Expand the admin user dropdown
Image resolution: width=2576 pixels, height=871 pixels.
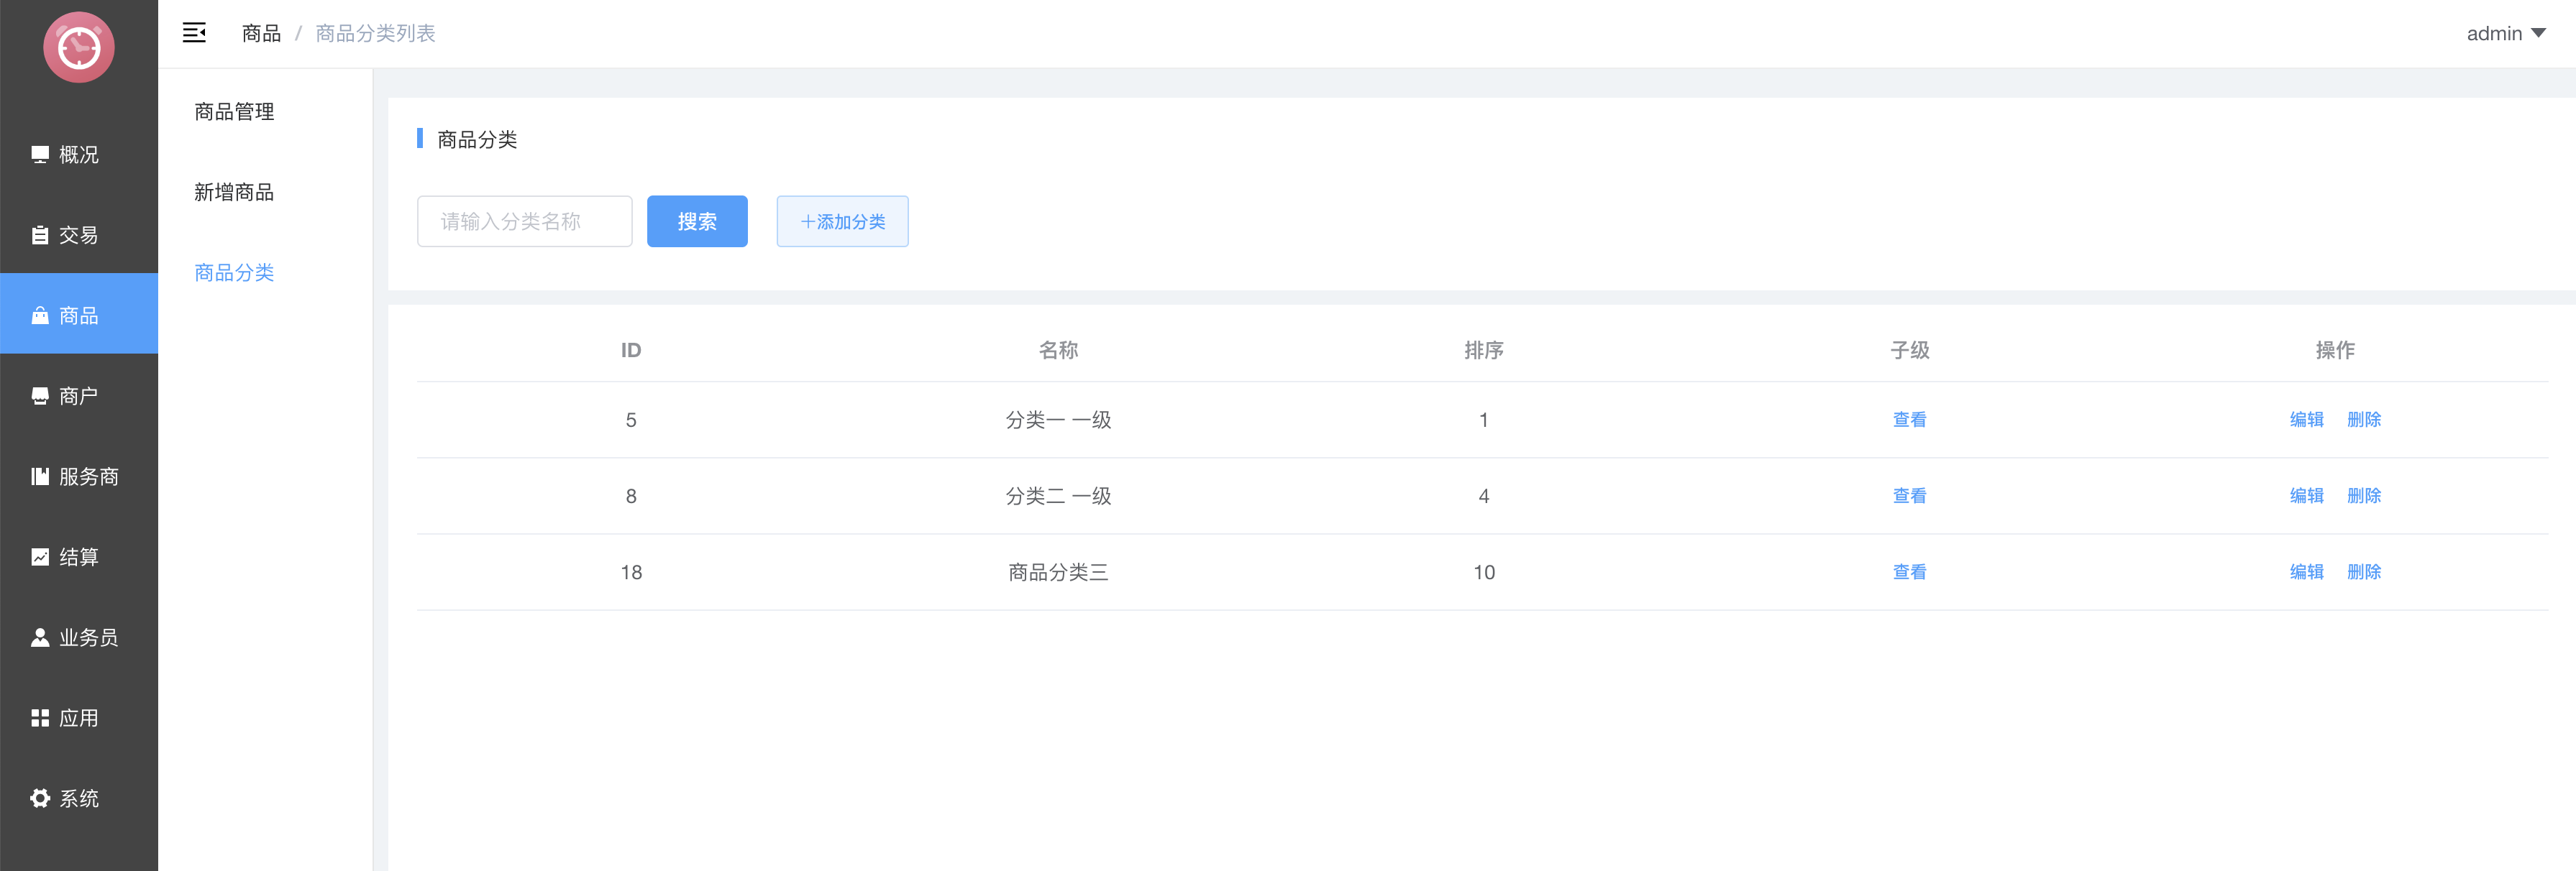tap(2505, 33)
